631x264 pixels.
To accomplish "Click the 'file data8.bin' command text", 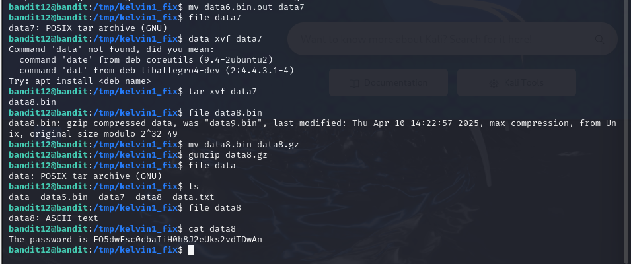I will coord(225,112).
